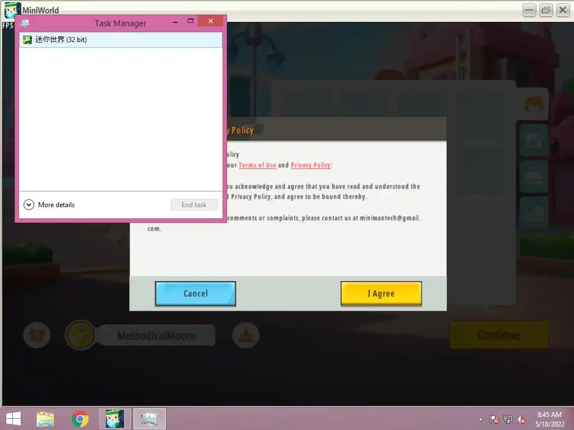Expand More details in Task Manager
574x430 pixels.
click(x=49, y=205)
